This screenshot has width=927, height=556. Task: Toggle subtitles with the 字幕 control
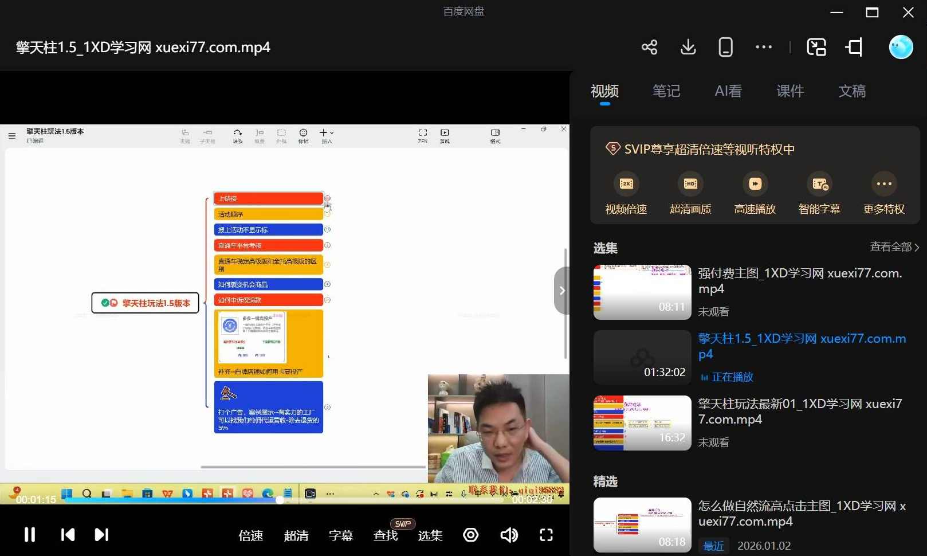[341, 535]
